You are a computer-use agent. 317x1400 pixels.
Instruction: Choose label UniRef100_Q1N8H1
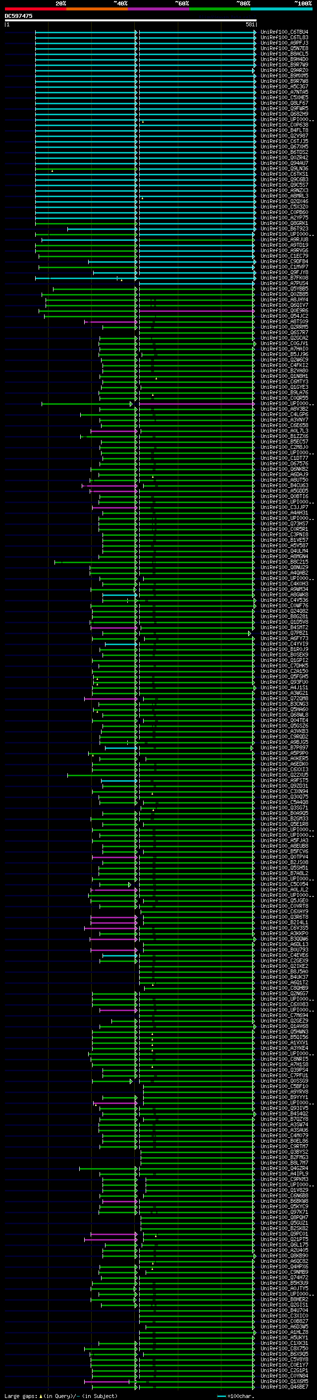tap(284, 376)
